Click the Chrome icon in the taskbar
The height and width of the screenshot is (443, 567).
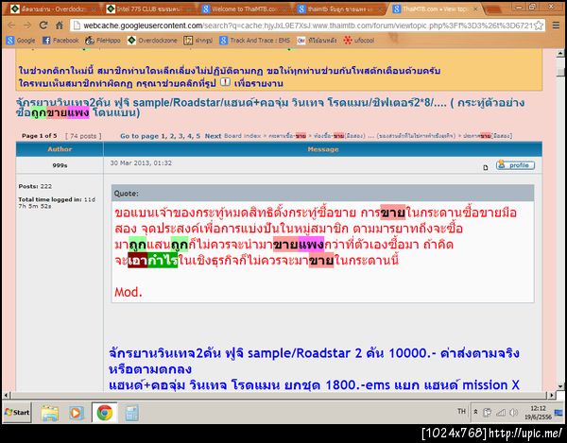[104, 413]
